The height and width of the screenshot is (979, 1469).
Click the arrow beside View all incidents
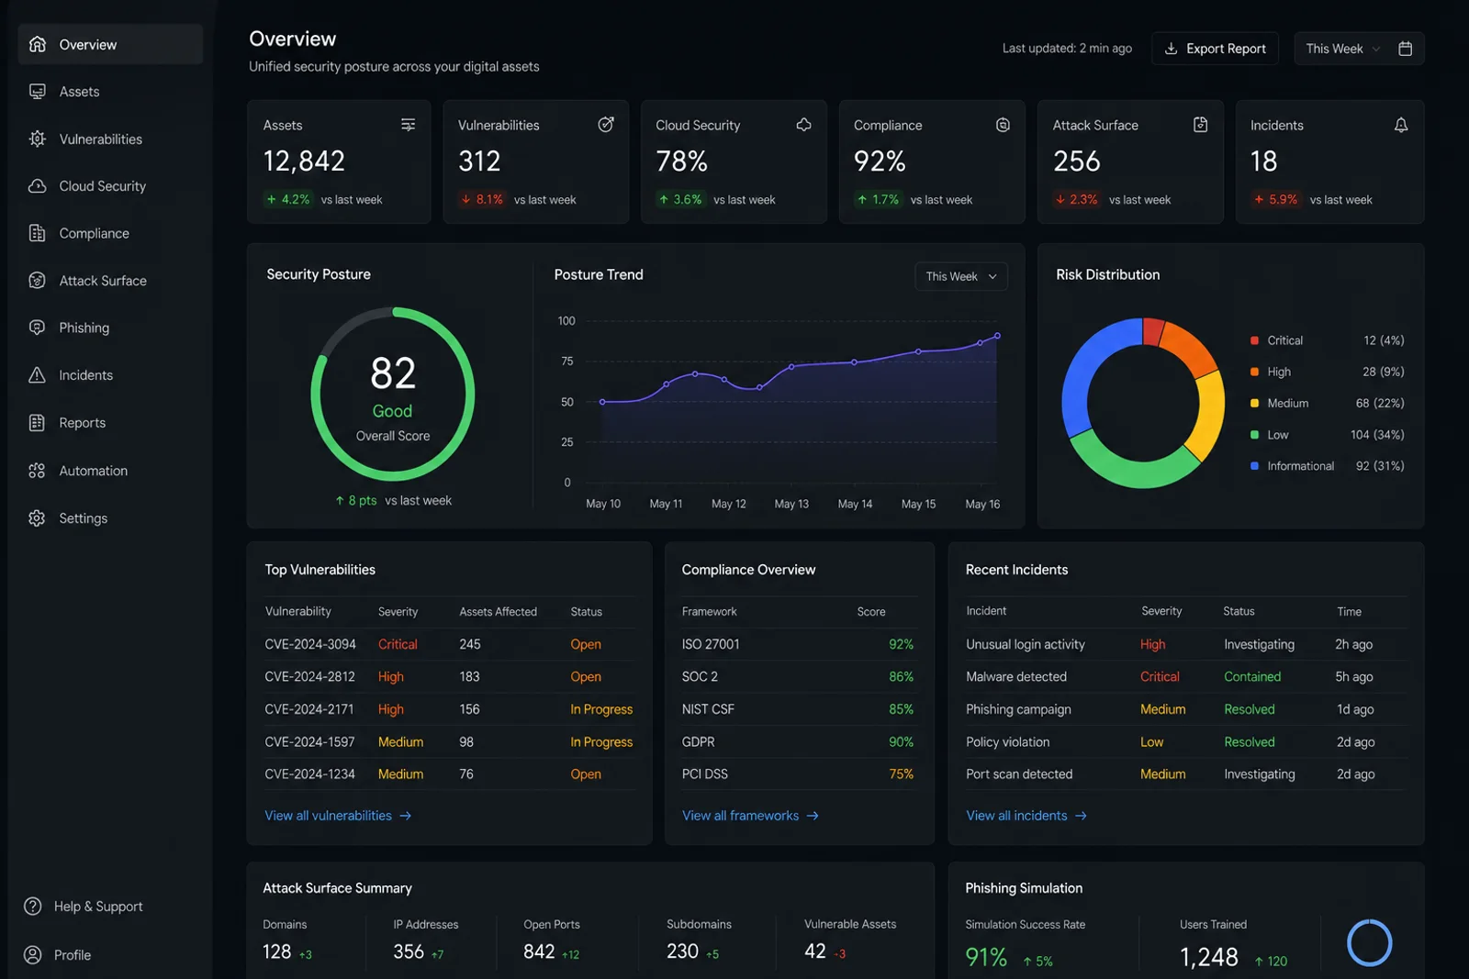(1081, 816)
